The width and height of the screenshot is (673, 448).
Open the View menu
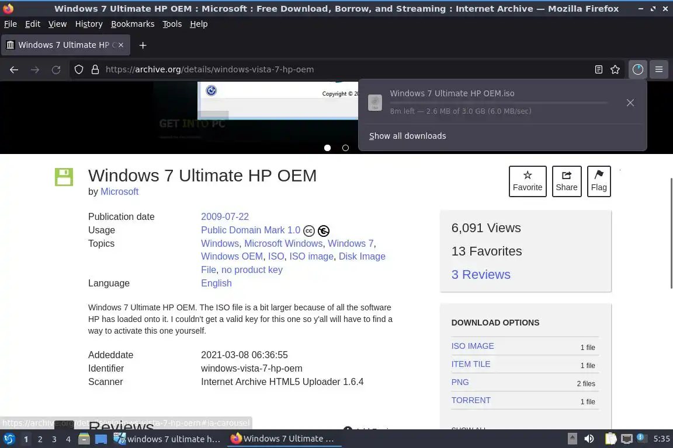click(57, 24)
